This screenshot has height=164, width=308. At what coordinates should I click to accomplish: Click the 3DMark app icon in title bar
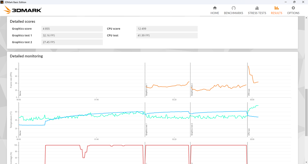click(3, 2)
